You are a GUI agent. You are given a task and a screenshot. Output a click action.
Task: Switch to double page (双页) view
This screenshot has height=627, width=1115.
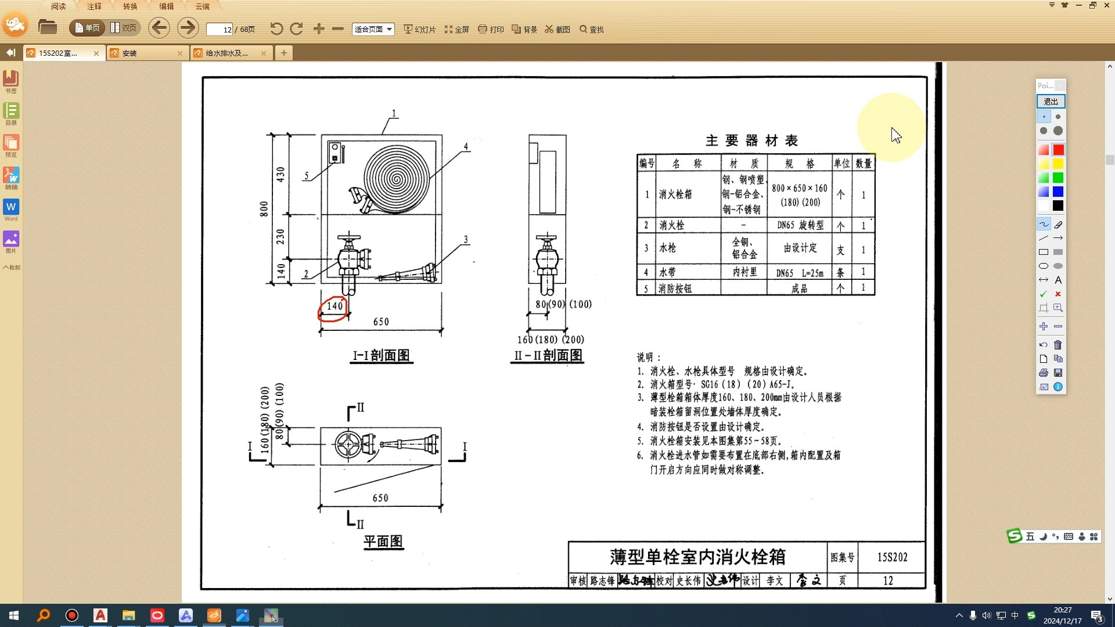pos(124,28)
